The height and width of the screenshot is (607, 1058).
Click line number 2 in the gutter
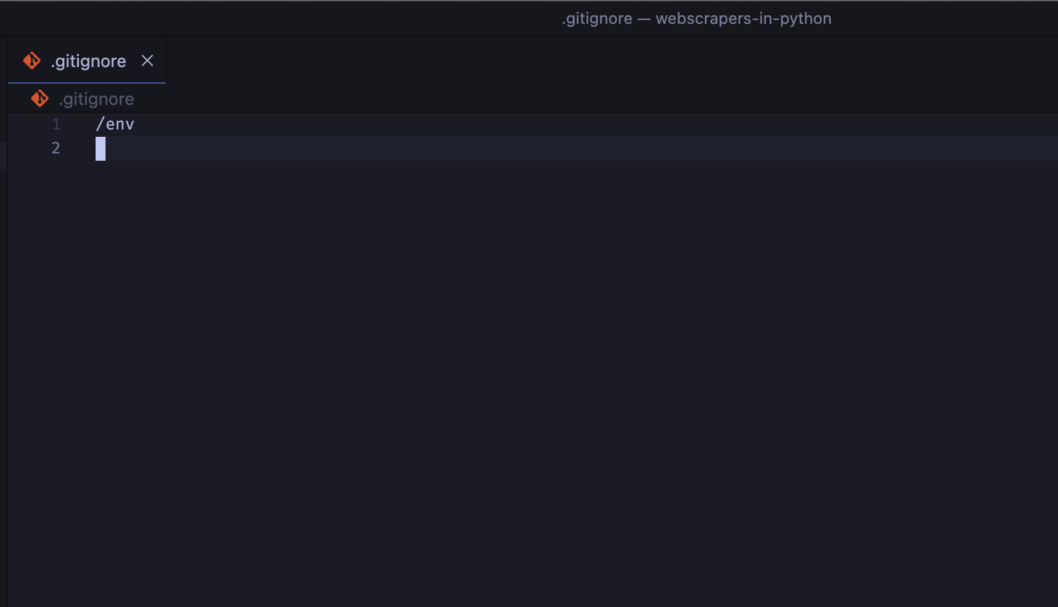[56, 148]
